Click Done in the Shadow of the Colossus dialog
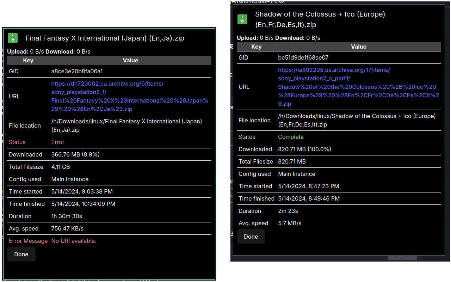 point(251,237)
